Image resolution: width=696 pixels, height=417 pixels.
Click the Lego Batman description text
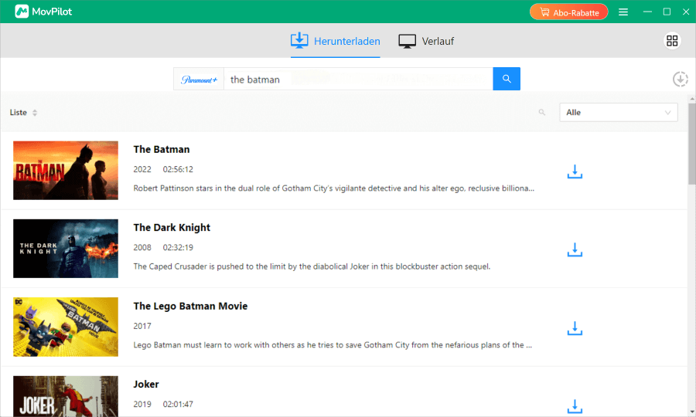333,344
